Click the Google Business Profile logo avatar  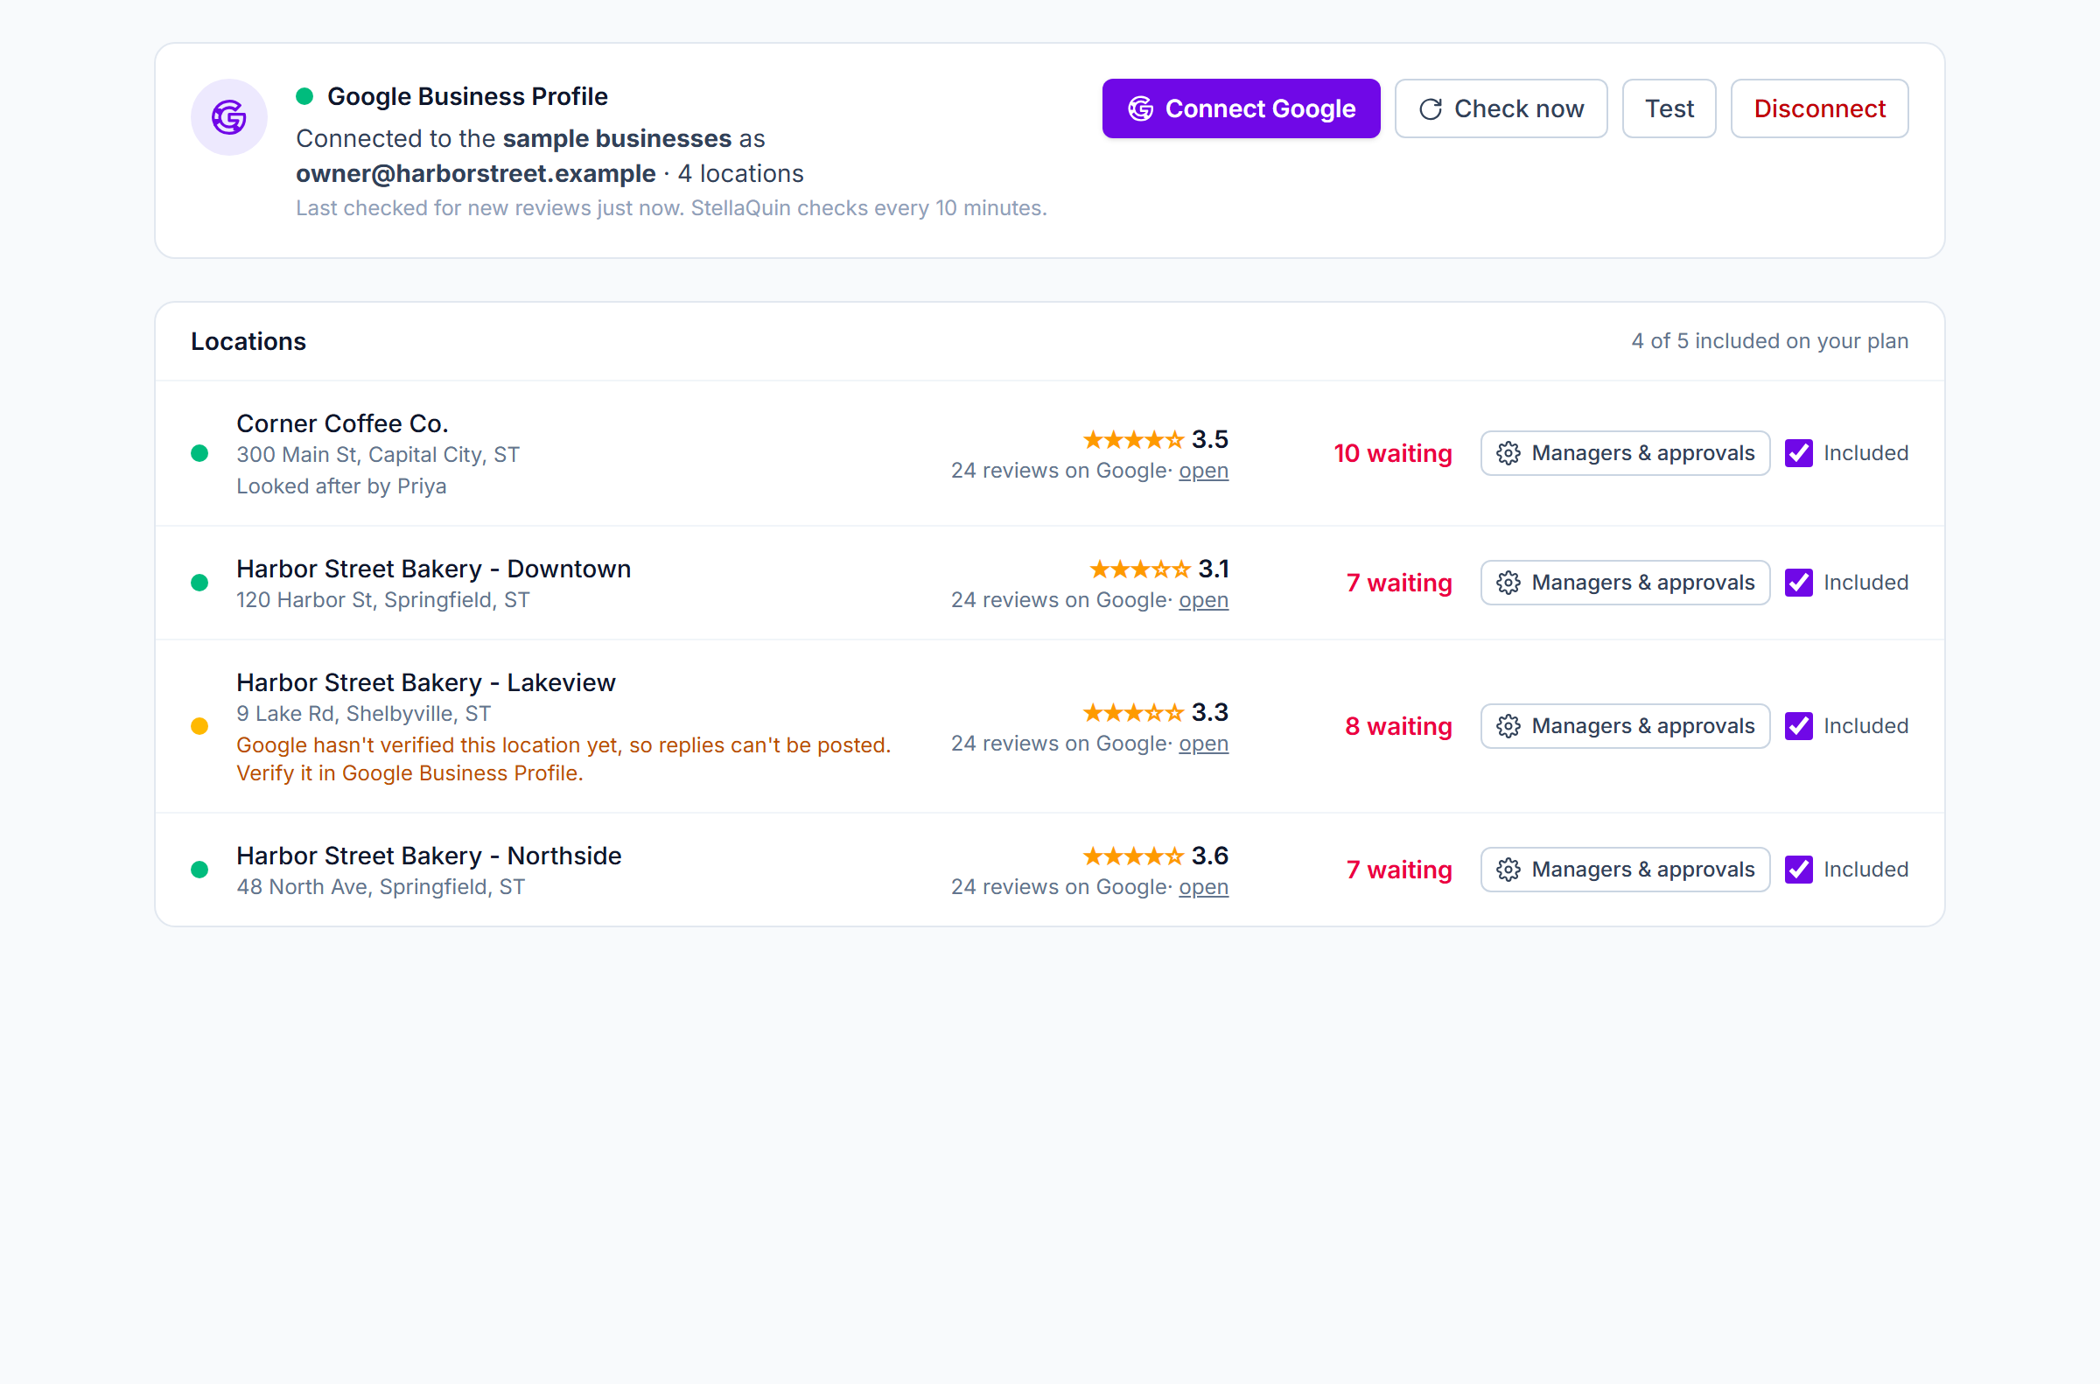[x=229, y=117]
